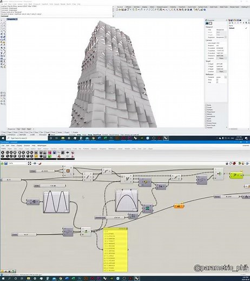Toggle Ortho in the Rhino status bar

tap(79, 135)
